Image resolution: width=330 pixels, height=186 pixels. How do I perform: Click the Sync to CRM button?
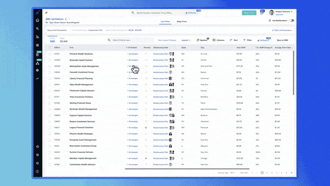(283, 40)
